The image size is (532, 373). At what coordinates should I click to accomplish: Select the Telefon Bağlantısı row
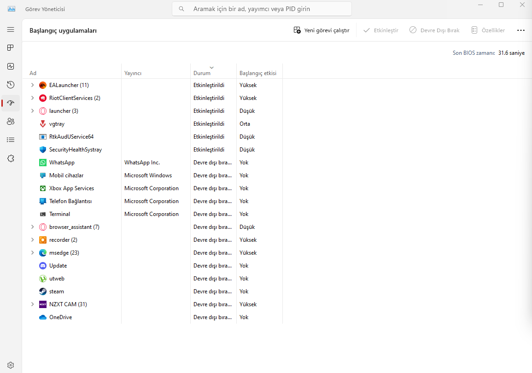[x=152, y=201]
